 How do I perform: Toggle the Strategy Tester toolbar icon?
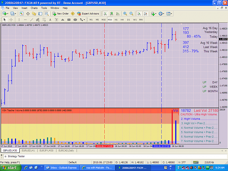(x=47, y=13)
